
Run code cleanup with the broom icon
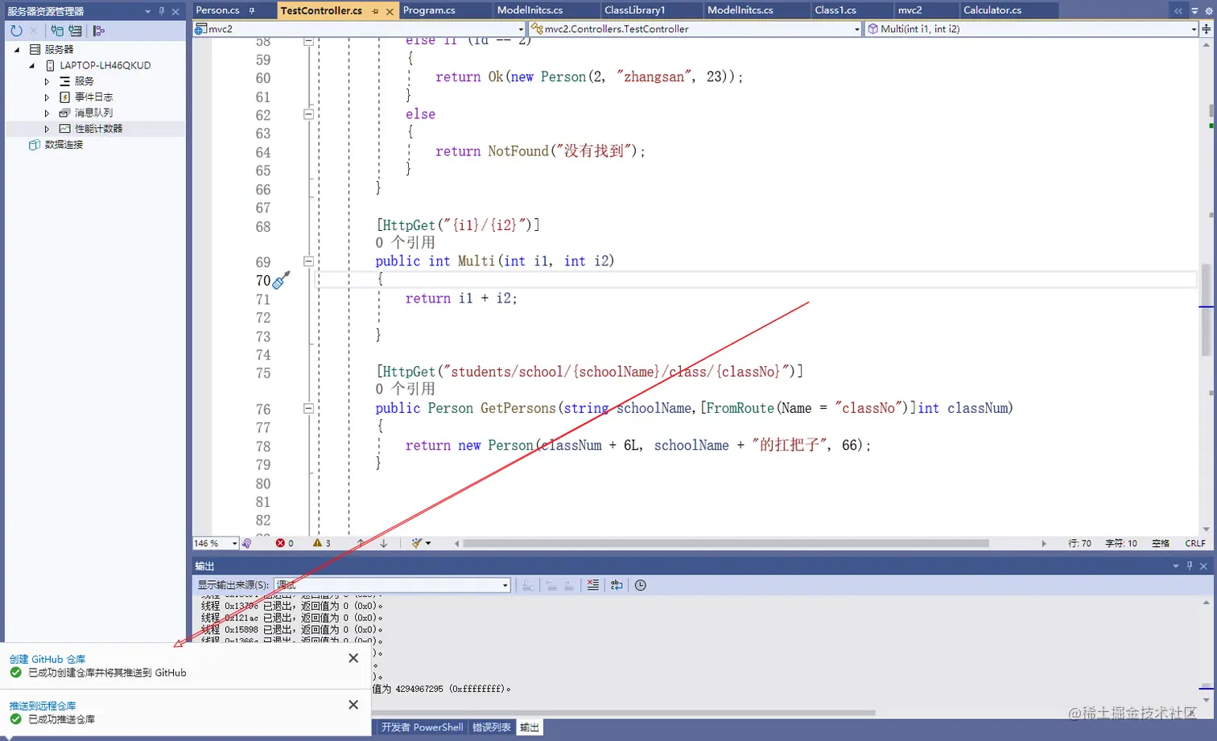point(416,543)
